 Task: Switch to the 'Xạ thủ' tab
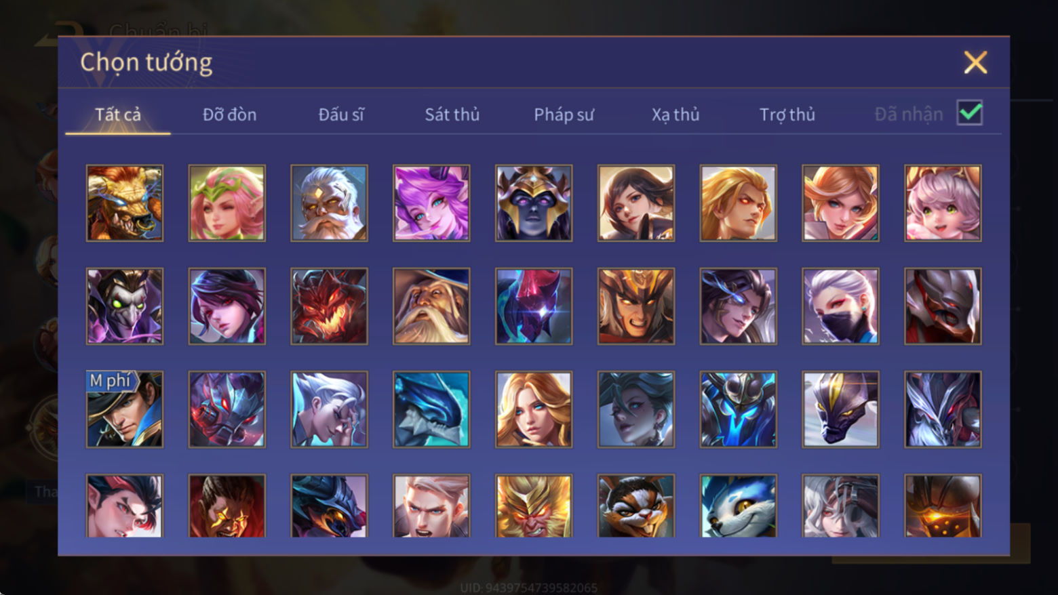[675, 115]
